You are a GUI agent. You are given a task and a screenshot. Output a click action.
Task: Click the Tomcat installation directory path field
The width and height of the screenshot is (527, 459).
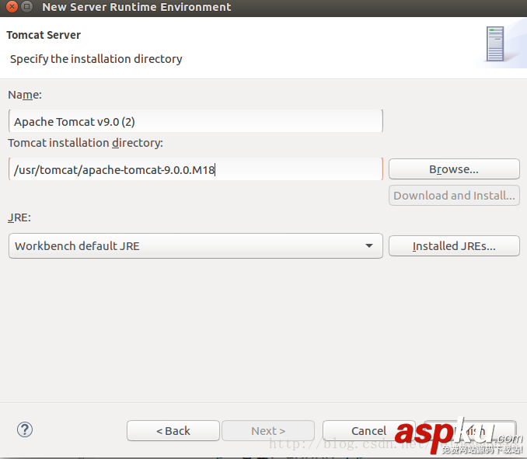196,169
